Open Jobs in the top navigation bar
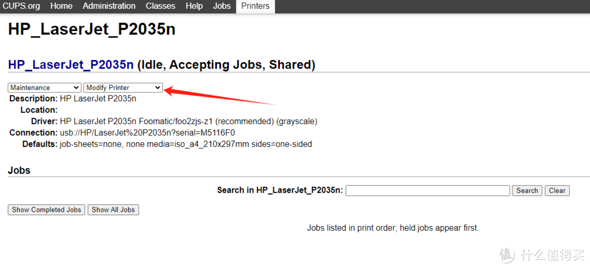The image size is (590, 269). click(222, 6)
